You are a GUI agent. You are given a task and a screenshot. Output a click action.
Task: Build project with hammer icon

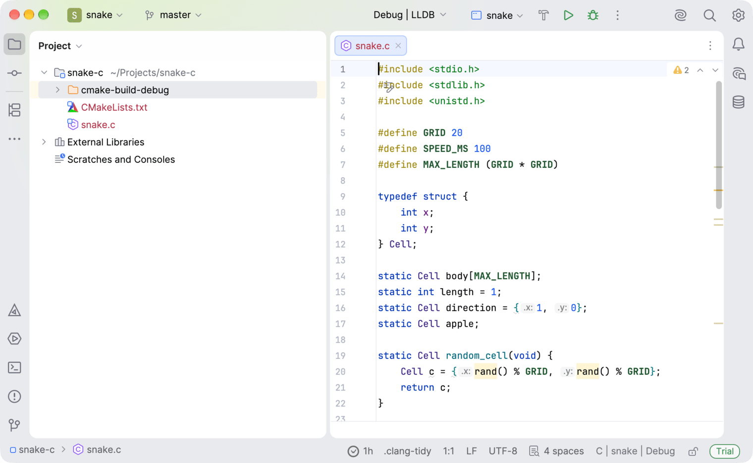543,15
